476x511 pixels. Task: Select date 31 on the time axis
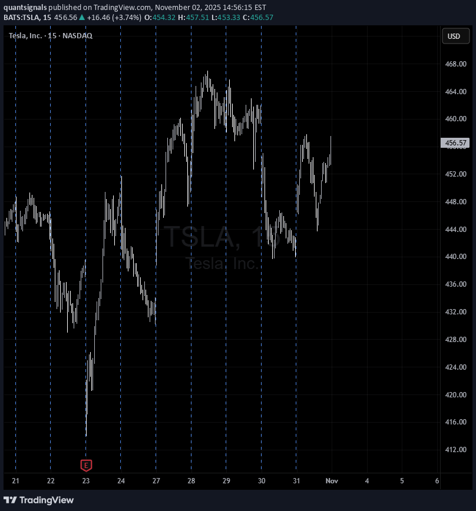[x=296, y=481]
